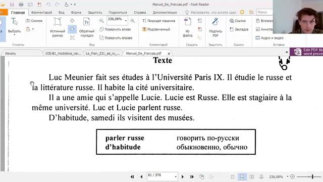Expand the clipboard dropdown arrow below Снимок
The width and height of the screenshot is (323, 182).
coord(33,29)
